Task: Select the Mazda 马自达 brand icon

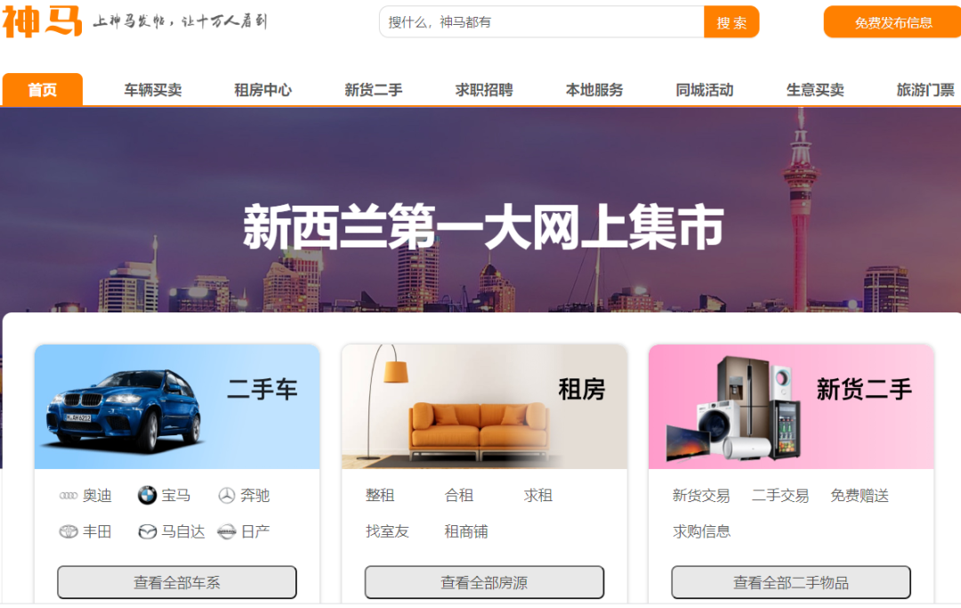Action: 147,531
